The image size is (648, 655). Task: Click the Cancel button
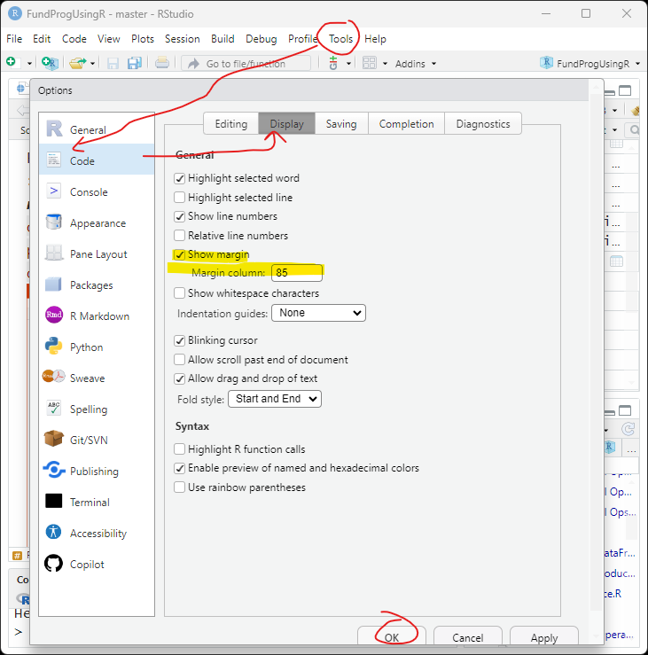pos(467,637)
